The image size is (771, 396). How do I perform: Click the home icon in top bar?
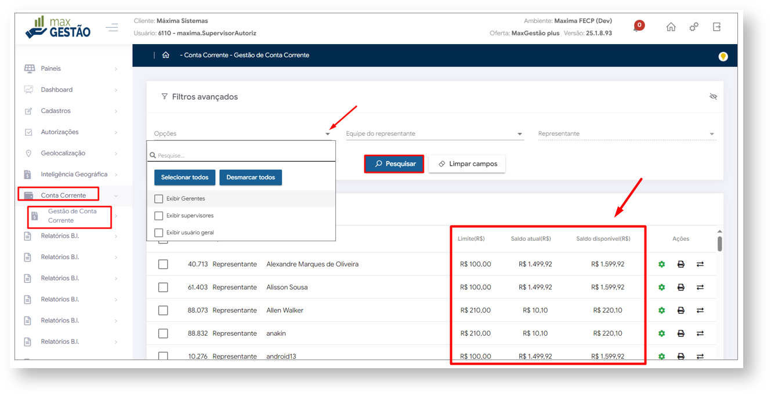coord(671,27)
